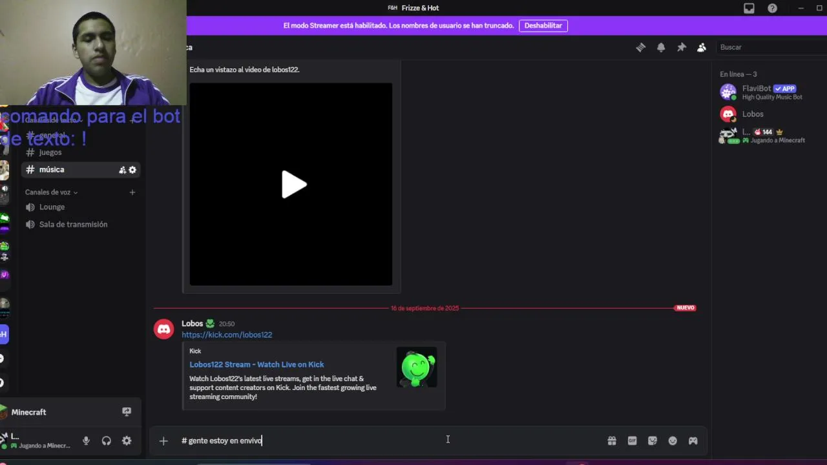Screen dimensions: 827x465
Task: Click Lobos avatar beside message
Action: click(164, 329)
